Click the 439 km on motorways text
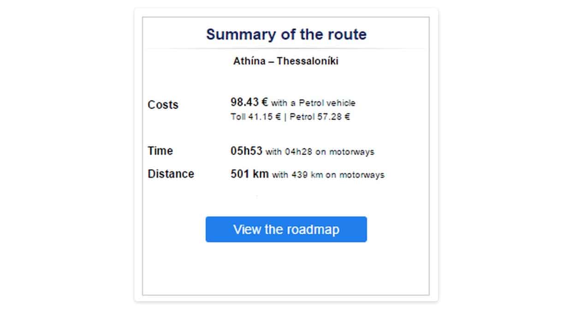581x315 pixels. (x=338, y=175)
